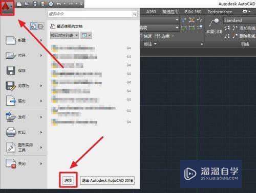
Task: Click the 标注 panel dialog launcher arrow
Action: tap(202, 44)
